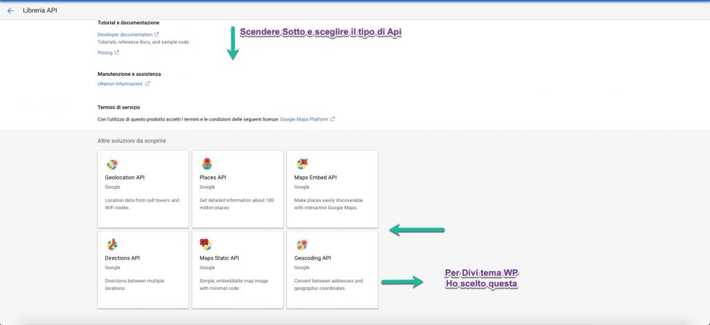Select the Maps Static API title
This screenshot has width=710, height=325.
coord(219,258)
